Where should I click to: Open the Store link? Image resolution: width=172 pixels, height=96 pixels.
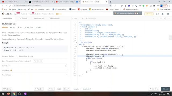[59, 14]
